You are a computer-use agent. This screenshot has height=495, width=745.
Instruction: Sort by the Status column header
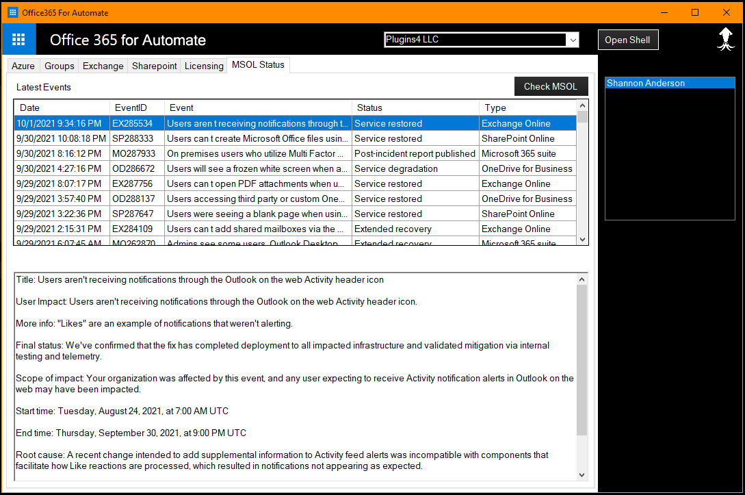click(415, 107)
